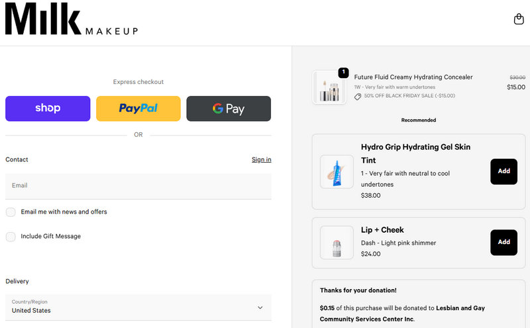Pay with Shop Pay express button
This screenshot has width=530, height=328.
pyautogui.click(x=48, y=108)
